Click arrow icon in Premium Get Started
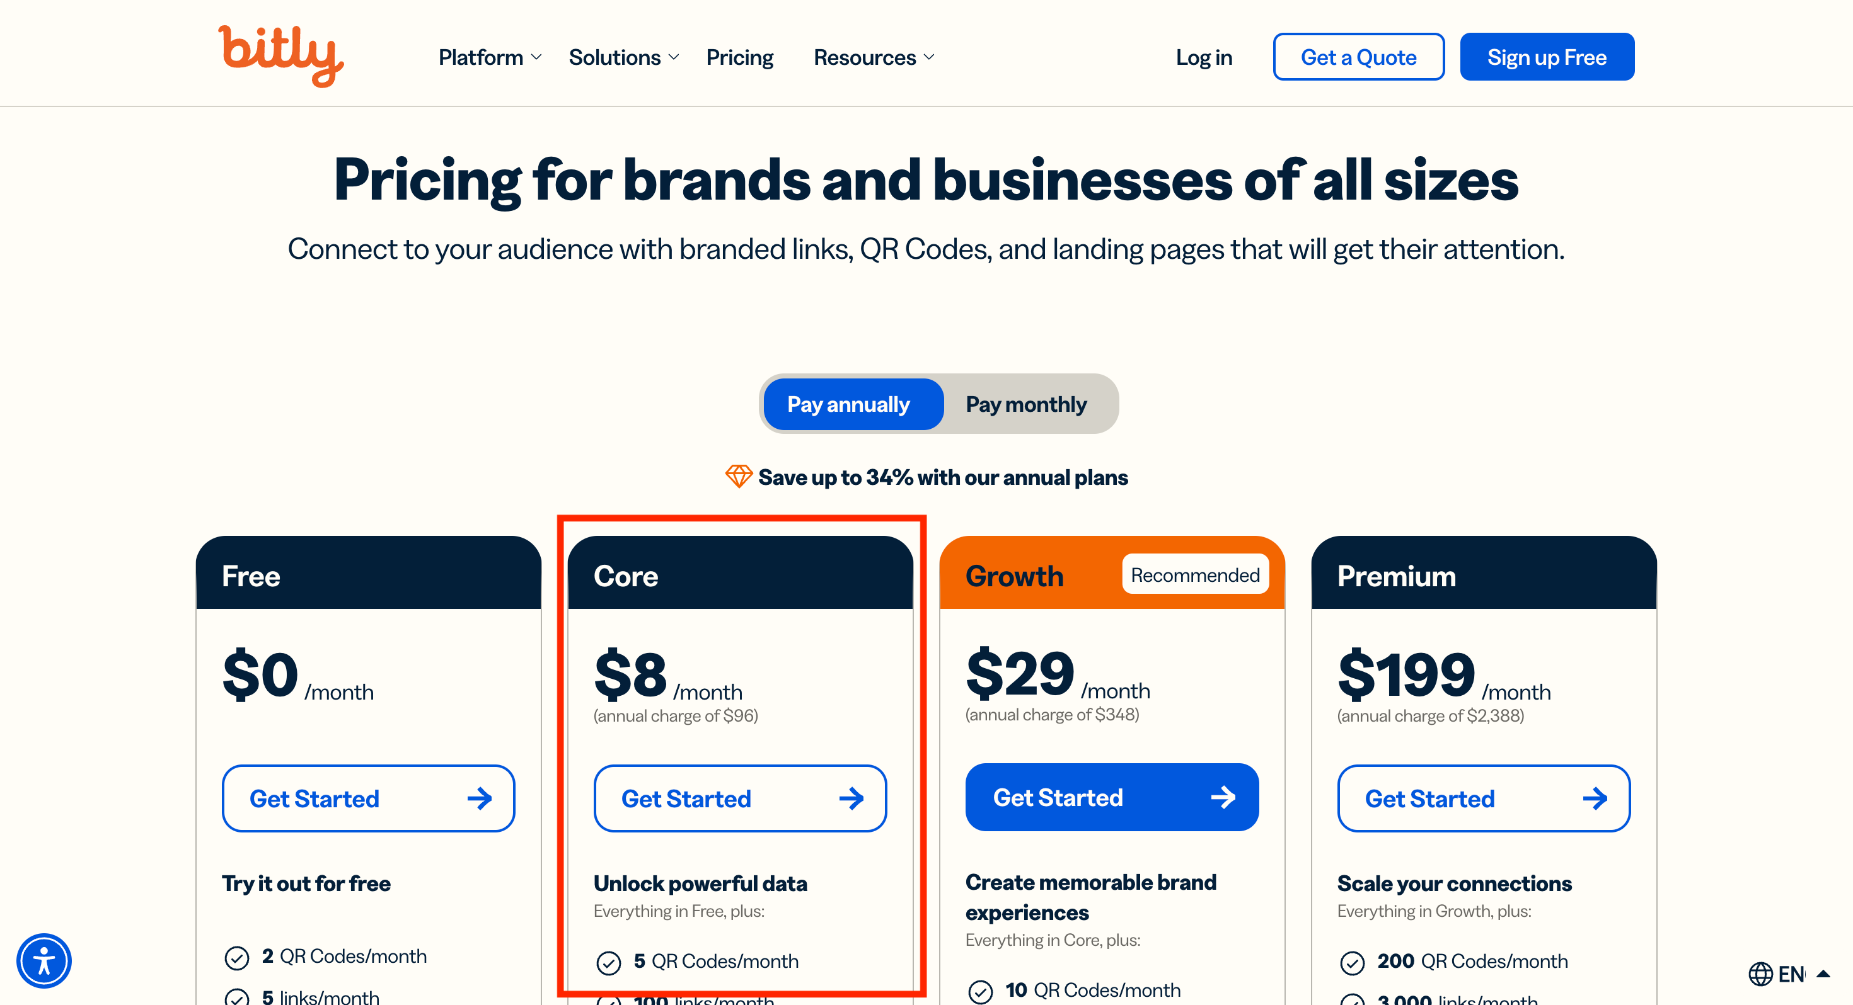The width and height of the screenshot is (1853, 1005). (1595, 798)
